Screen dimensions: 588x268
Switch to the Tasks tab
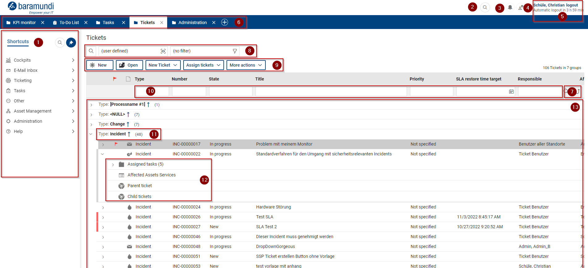108,23
